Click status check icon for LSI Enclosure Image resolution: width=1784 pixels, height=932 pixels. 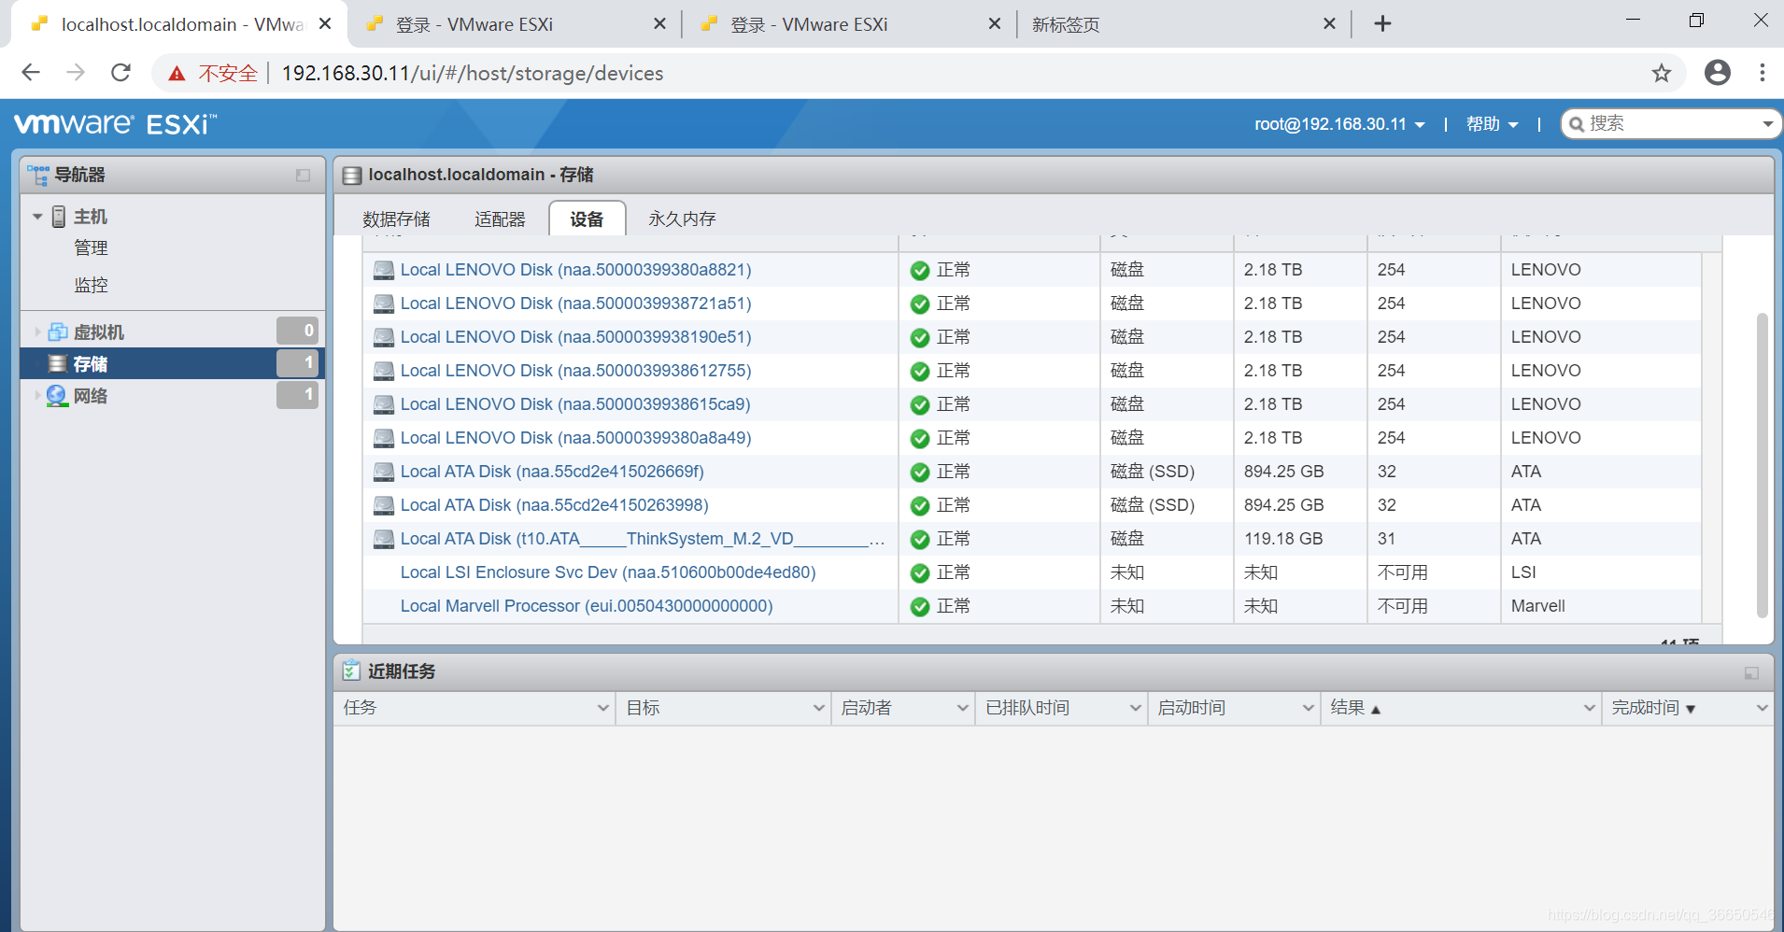[x=920, y=573]
